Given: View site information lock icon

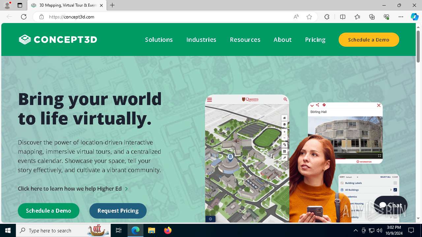Looking at the screenshot, I should coord(42,17).
